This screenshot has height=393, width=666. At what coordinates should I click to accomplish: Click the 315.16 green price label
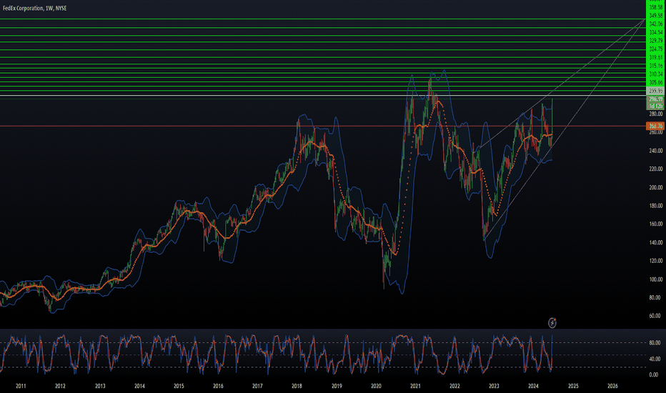click(x=656, y=66)
